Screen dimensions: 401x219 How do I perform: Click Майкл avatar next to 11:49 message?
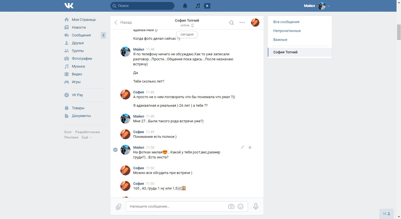(125, 119)
